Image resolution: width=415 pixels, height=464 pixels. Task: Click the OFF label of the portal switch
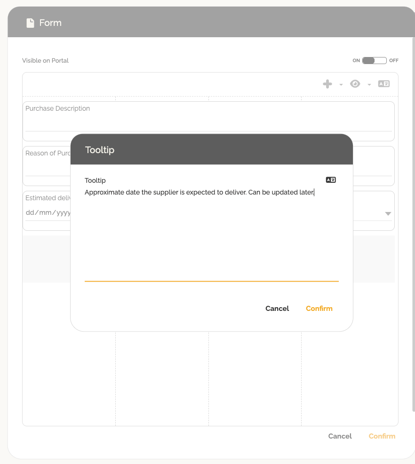pos(394,61)
